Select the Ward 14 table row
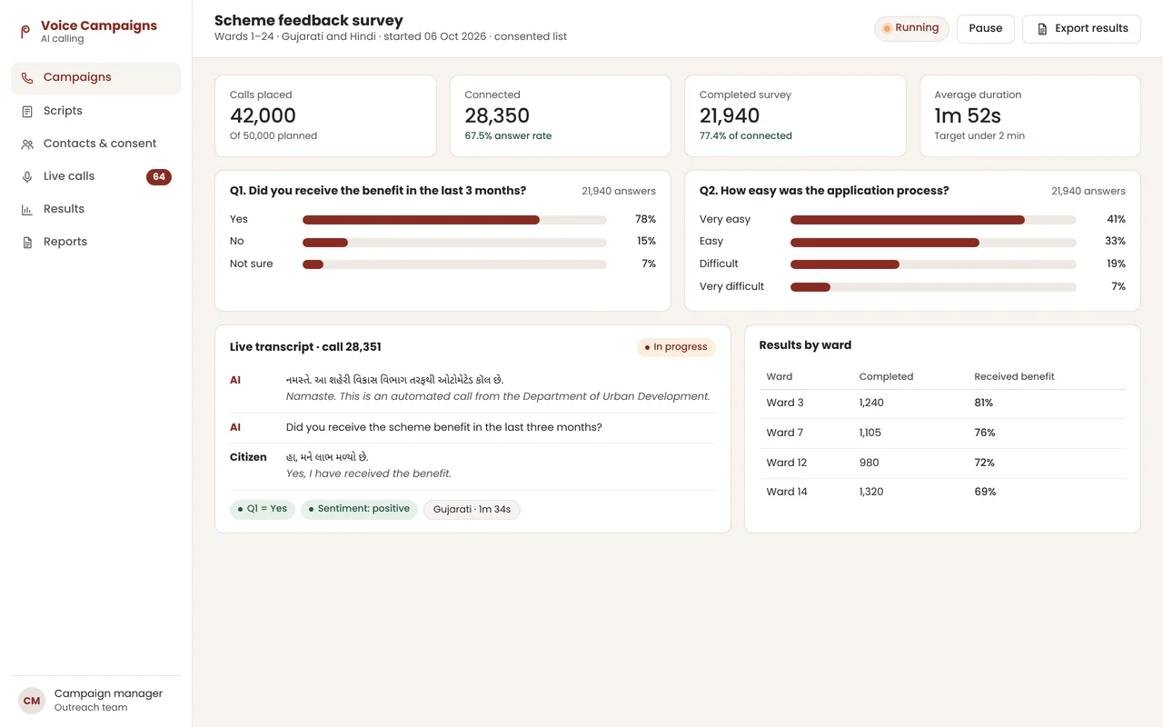The width and height of the screenshot is (1163, 727). [x=942, y=492]
